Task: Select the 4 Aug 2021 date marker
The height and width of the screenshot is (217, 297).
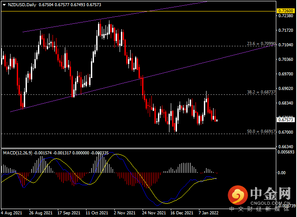Action: [11, 213]
